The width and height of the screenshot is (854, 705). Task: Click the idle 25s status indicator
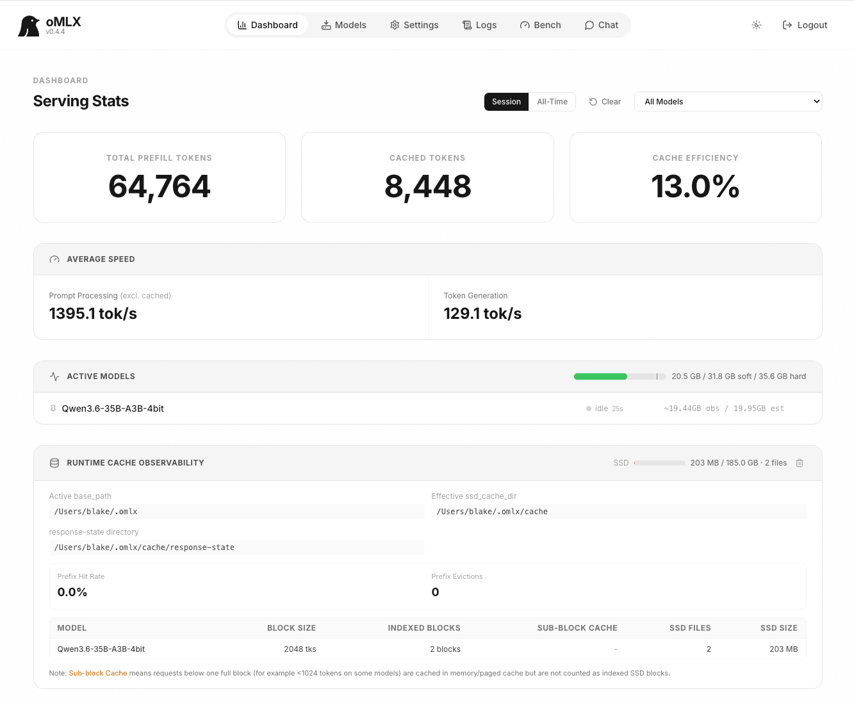tap(605, 409)
